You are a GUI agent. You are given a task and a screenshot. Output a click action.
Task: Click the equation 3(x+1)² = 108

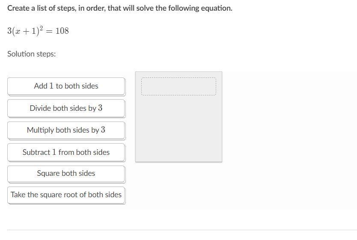[38, 31]
